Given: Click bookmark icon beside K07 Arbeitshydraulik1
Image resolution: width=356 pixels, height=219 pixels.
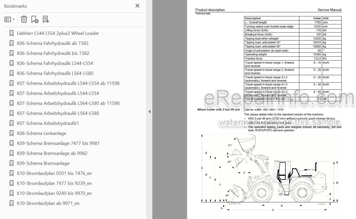Looking at the screenshot, I should pyautogui.click(x=11, y=123).
